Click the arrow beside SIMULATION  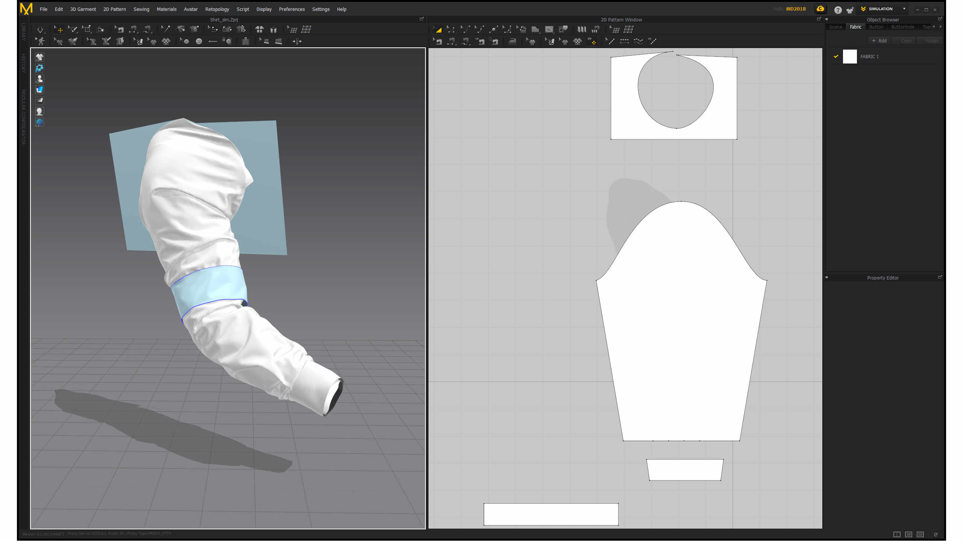pos(904,9)
